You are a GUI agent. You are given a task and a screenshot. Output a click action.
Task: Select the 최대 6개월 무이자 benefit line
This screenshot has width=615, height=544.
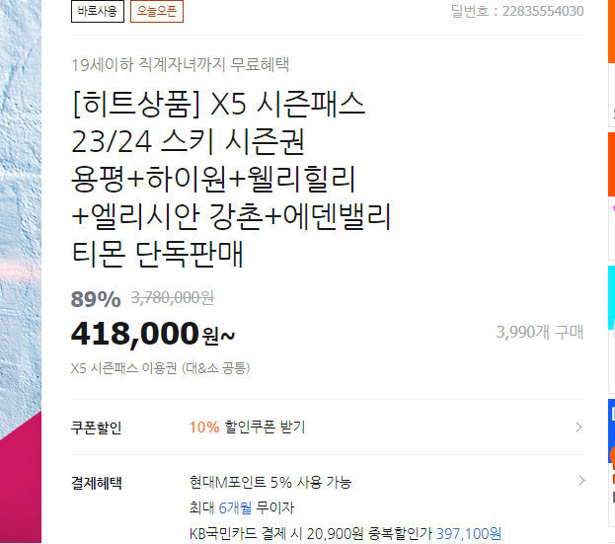(242, 507)
